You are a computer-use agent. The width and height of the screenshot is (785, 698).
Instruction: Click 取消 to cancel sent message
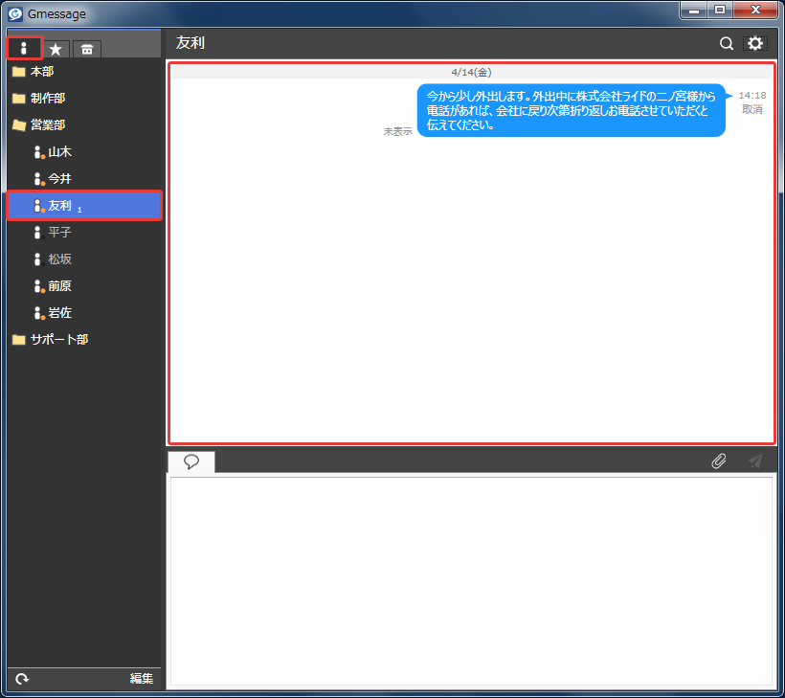pyautogui.click(x=751, y=109)
